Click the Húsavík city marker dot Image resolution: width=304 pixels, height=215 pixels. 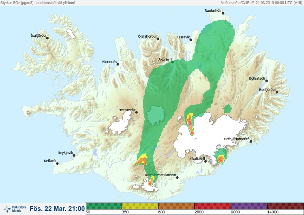[191, 40]
